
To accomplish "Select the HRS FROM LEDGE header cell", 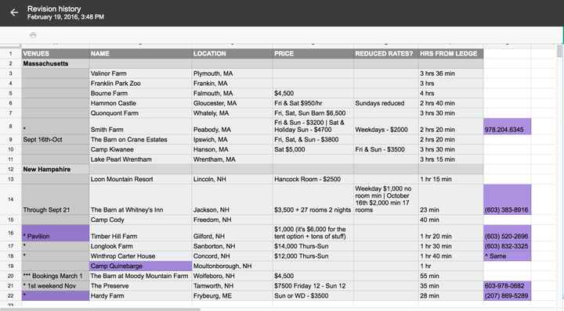I will pyautogui.click(x=450, y=53).
